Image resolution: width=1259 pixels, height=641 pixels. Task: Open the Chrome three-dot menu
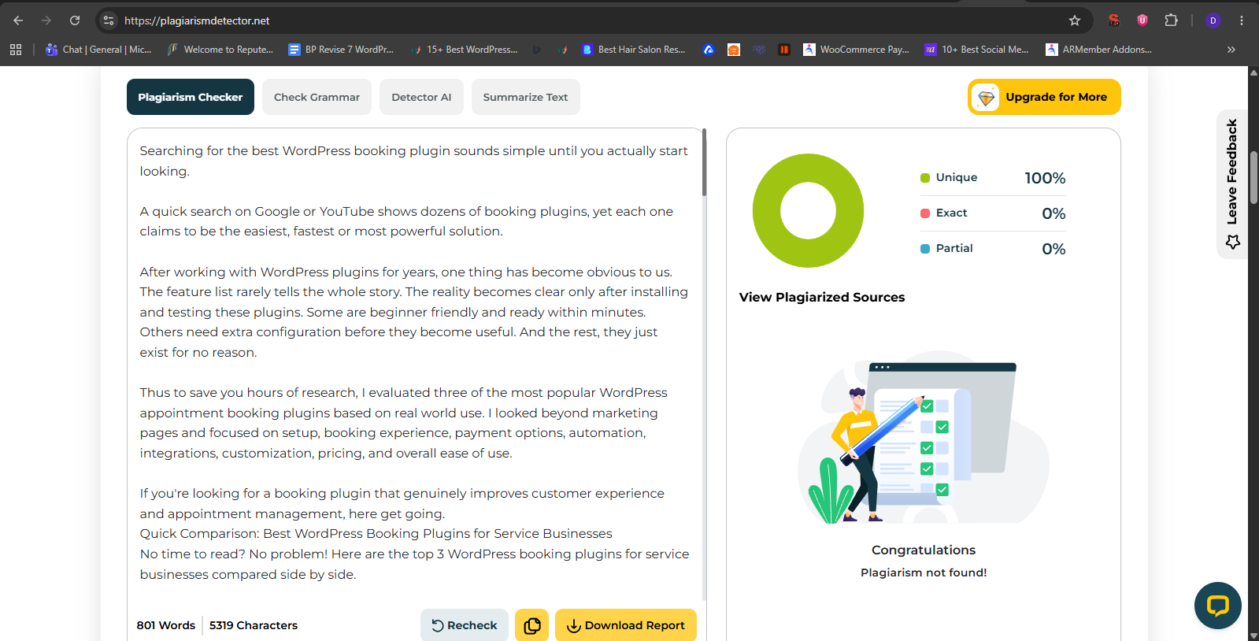(1242, 20)
